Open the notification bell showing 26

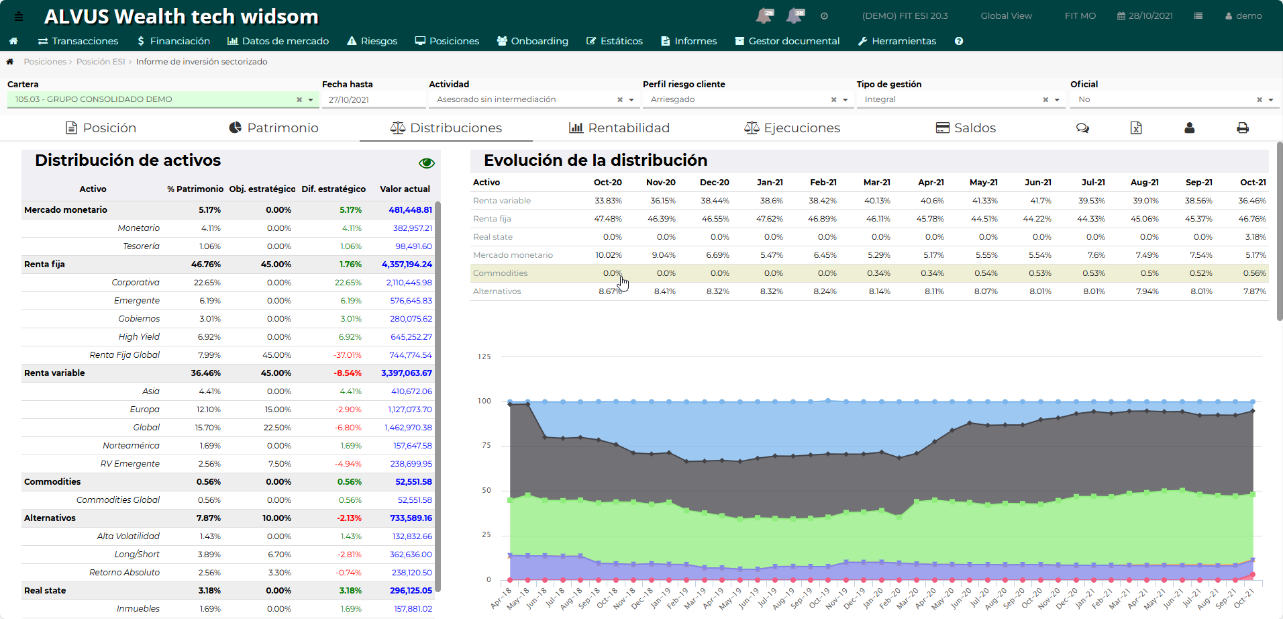click(x=764, y=16)
